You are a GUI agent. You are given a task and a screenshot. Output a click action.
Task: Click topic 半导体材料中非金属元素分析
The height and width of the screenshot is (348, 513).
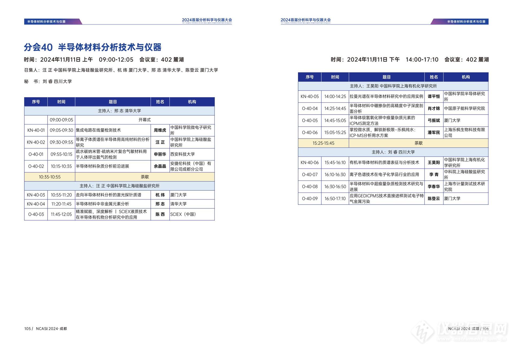(x=102, y=204)
